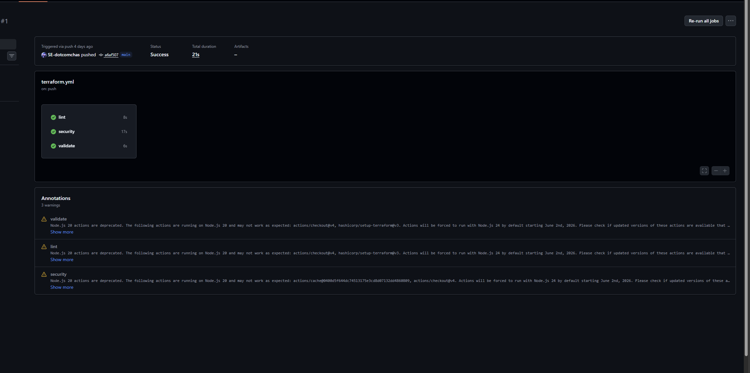Viewport: 750px width, 373px height.
Task: Click the filter icon in sidebar
Action: pos(12,56)
